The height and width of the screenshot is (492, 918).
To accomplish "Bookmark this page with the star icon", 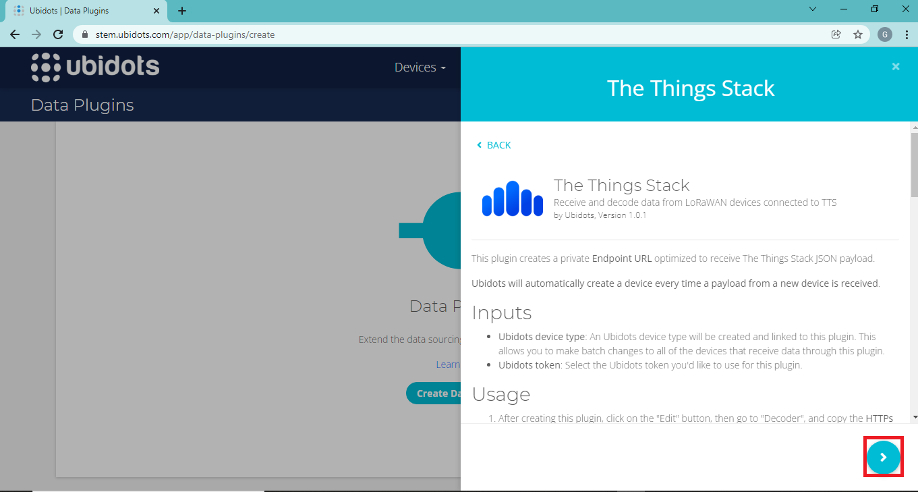I will [x=858, y=34].
